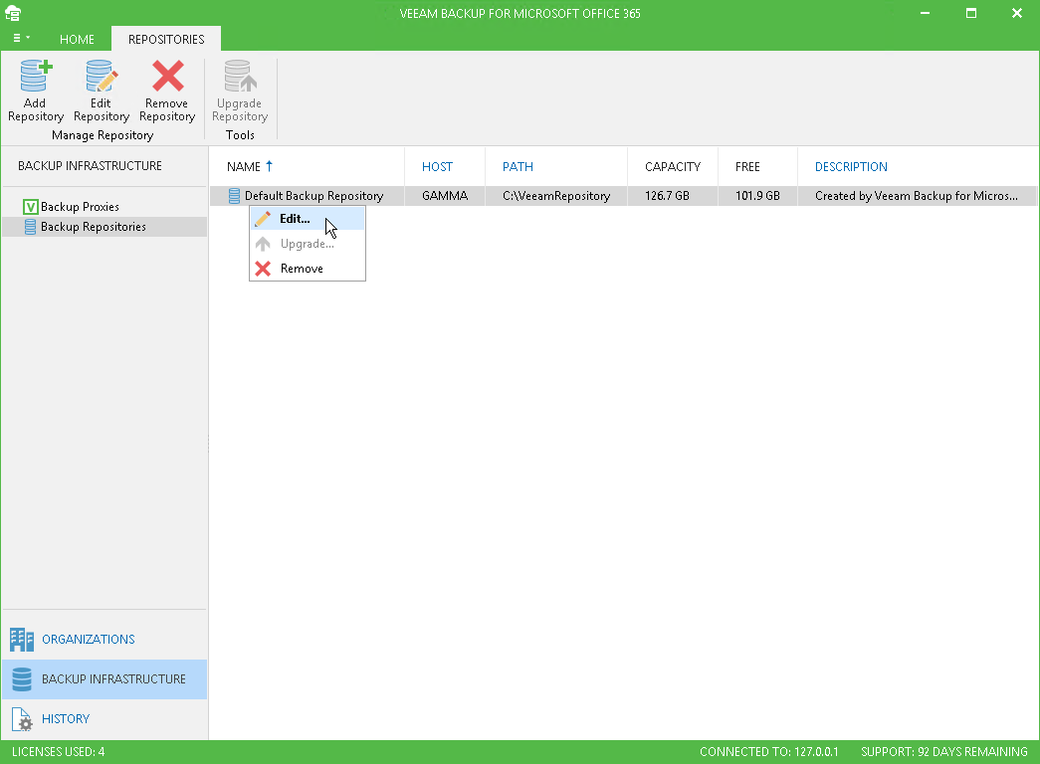The width and height of the screenshot is (1040, 764).
Task: Click the 101.9 GB free space value
Action: [757, 196]
